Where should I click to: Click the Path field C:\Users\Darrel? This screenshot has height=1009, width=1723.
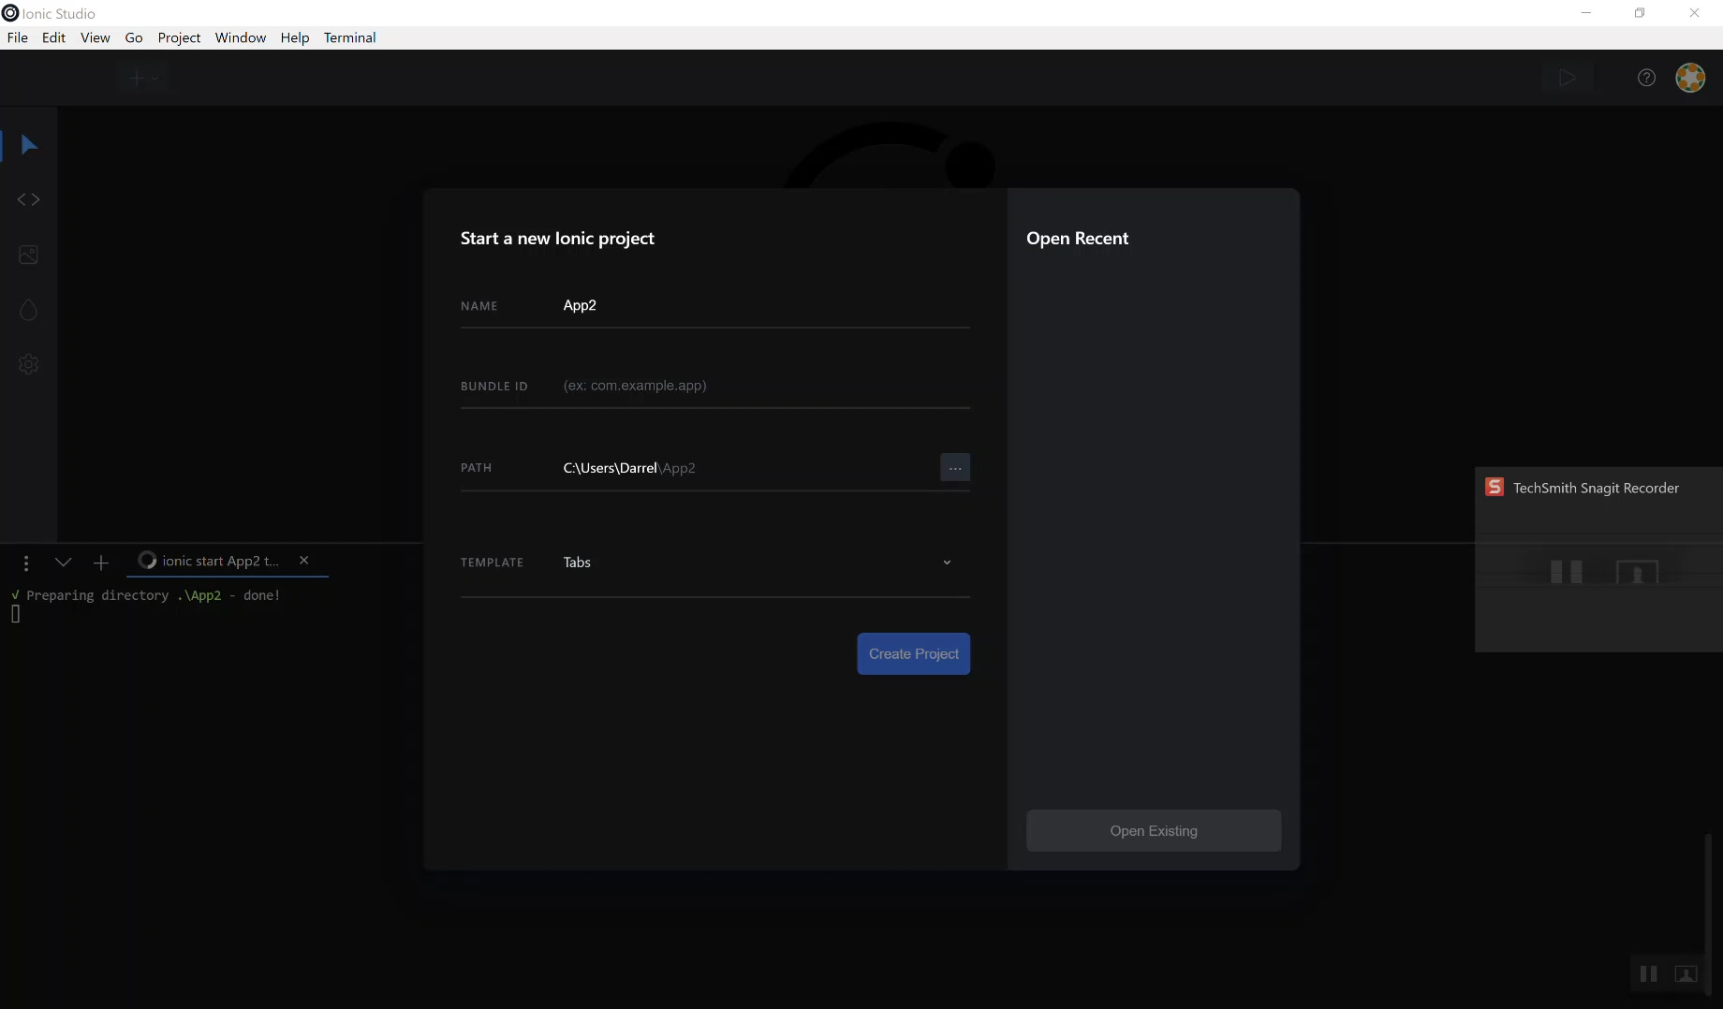pos(748,468)
